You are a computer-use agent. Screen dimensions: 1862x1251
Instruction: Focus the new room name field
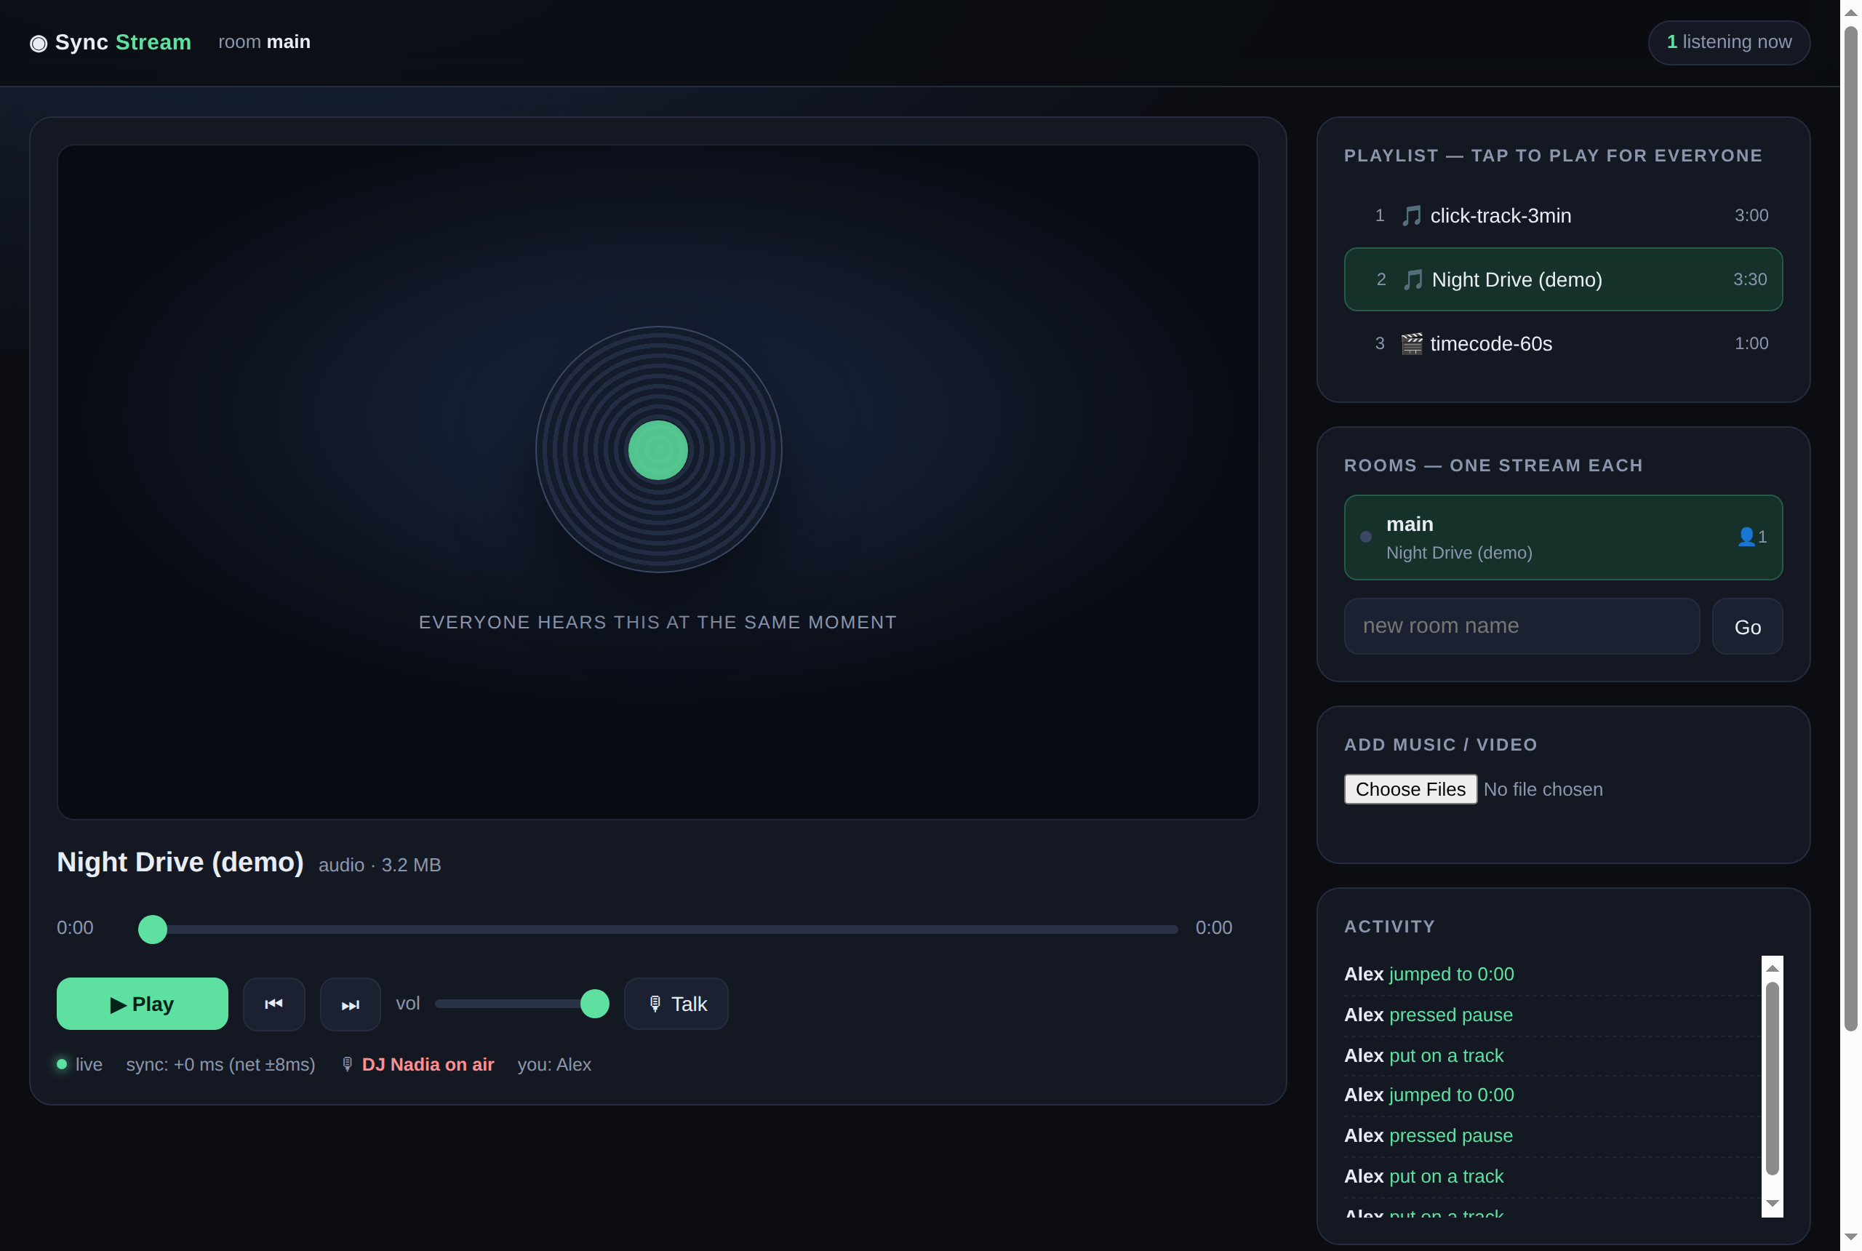point(1522,626)
